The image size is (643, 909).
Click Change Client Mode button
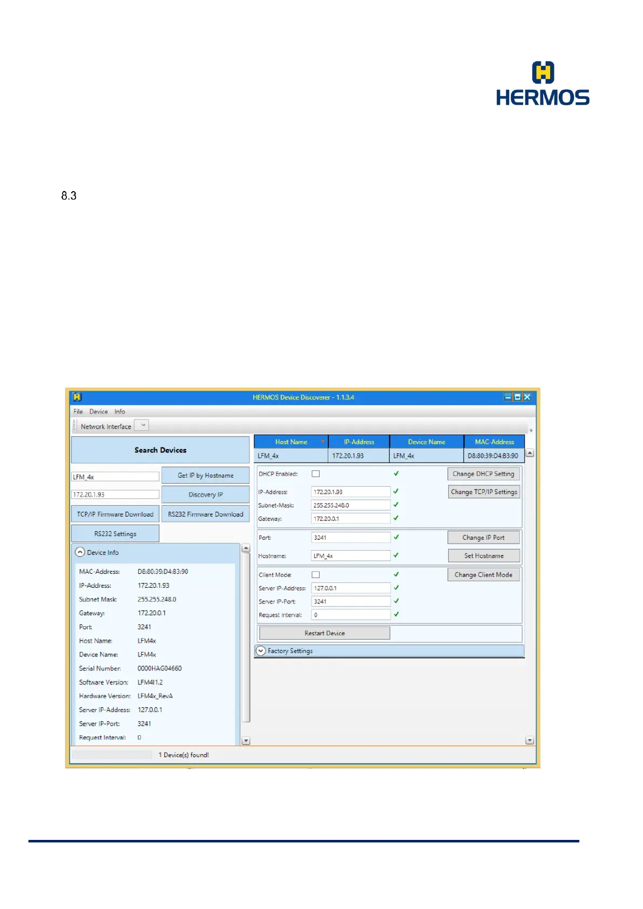(484, 574)
